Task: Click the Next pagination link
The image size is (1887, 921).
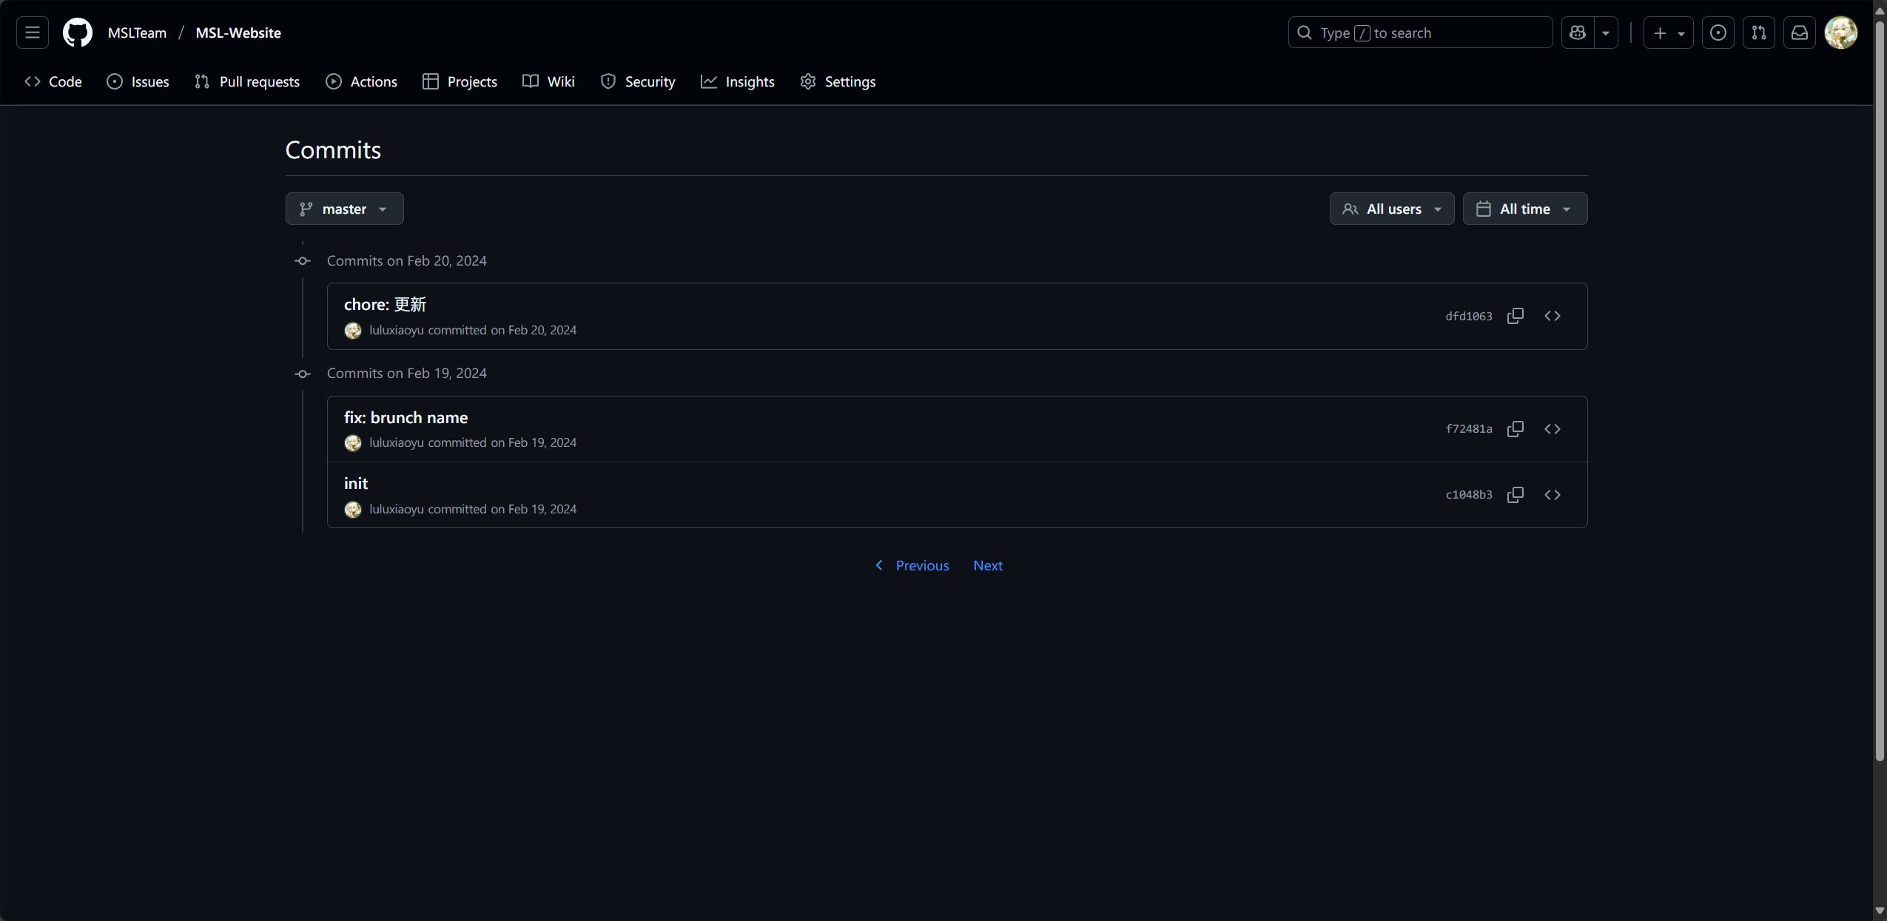Action: pos(987,565)
